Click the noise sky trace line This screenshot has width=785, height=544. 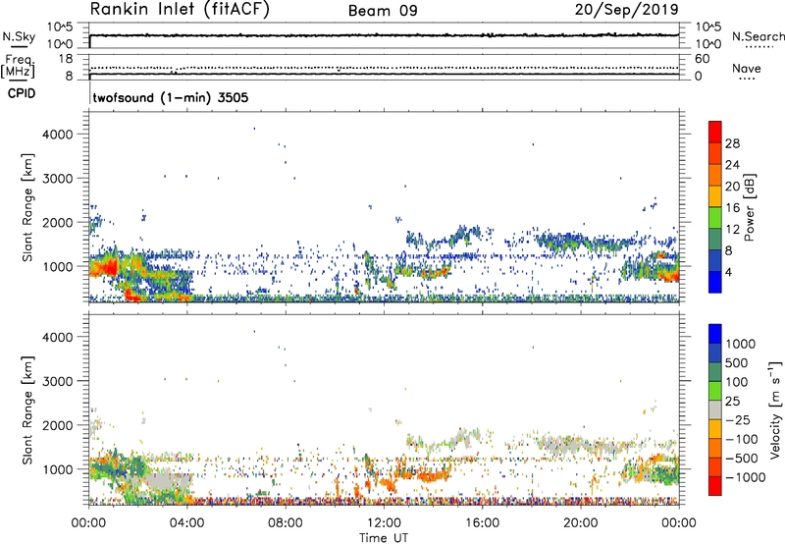click(x=384, y=35)
